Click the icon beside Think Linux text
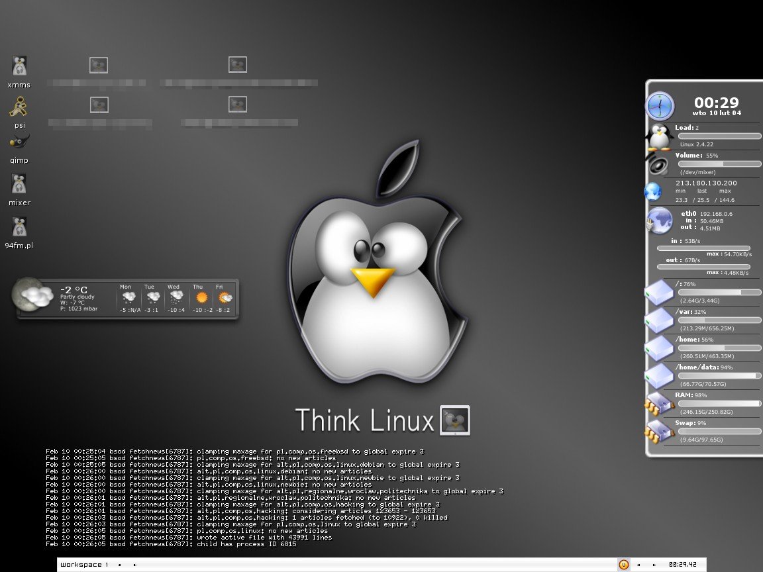The width and height of the screenshot is (763, 572). click(x=455, y=420)
